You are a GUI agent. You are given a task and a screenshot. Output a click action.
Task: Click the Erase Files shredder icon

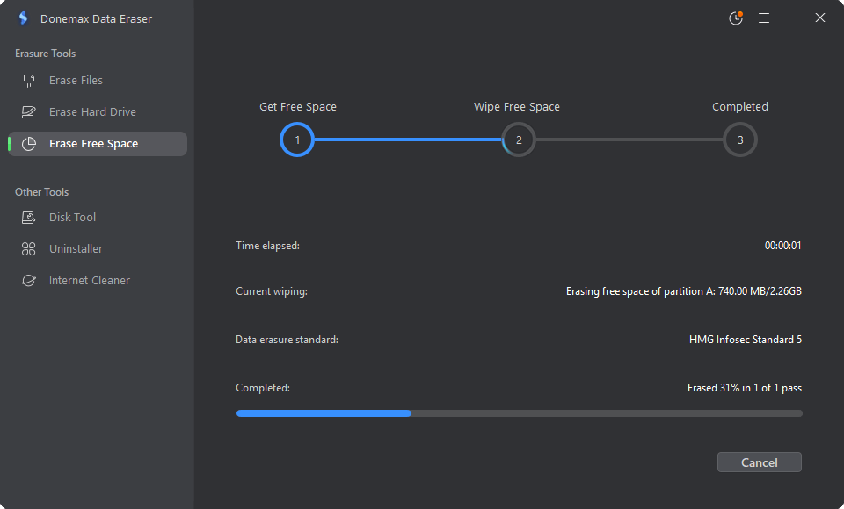tap(28, 81)
